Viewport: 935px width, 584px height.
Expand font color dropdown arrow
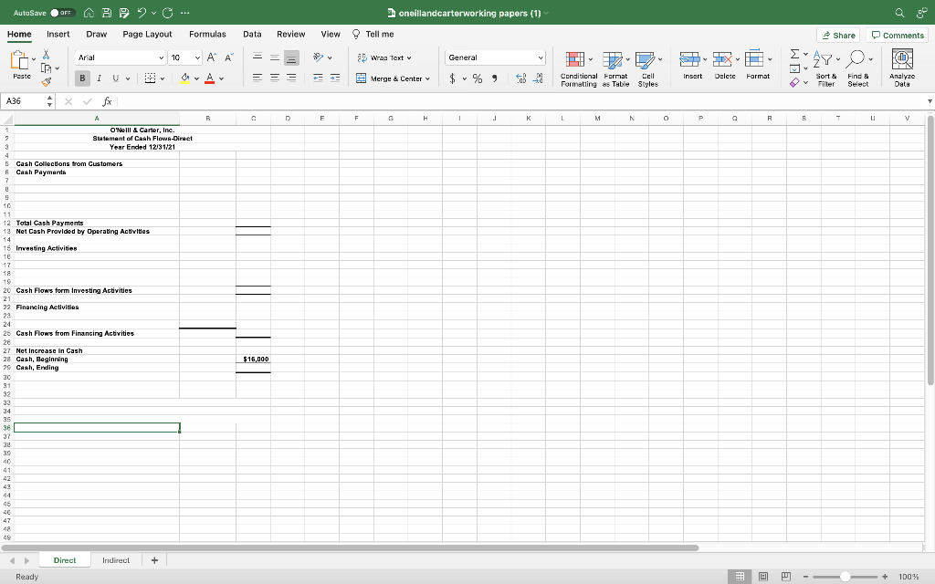221,78
